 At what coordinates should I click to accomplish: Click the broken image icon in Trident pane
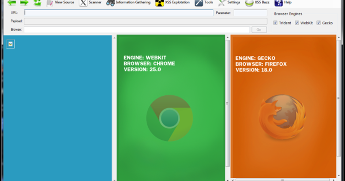point(10,44)
